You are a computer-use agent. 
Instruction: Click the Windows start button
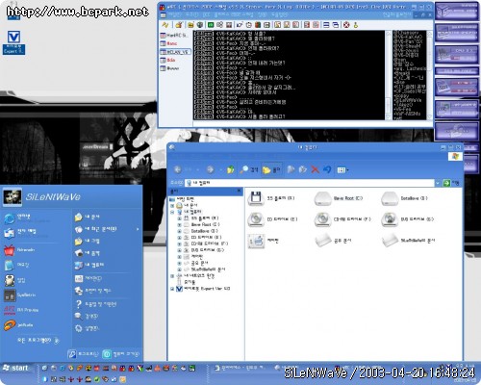coord(16,368)
